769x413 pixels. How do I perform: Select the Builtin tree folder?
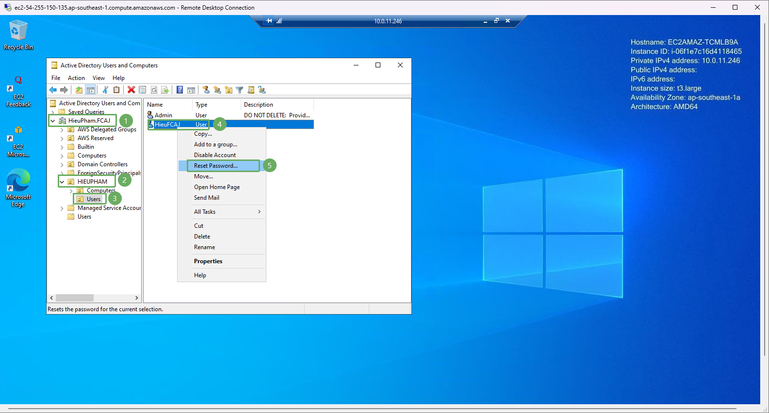point(81,147)
